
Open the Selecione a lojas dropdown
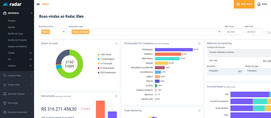pos(146,32)
